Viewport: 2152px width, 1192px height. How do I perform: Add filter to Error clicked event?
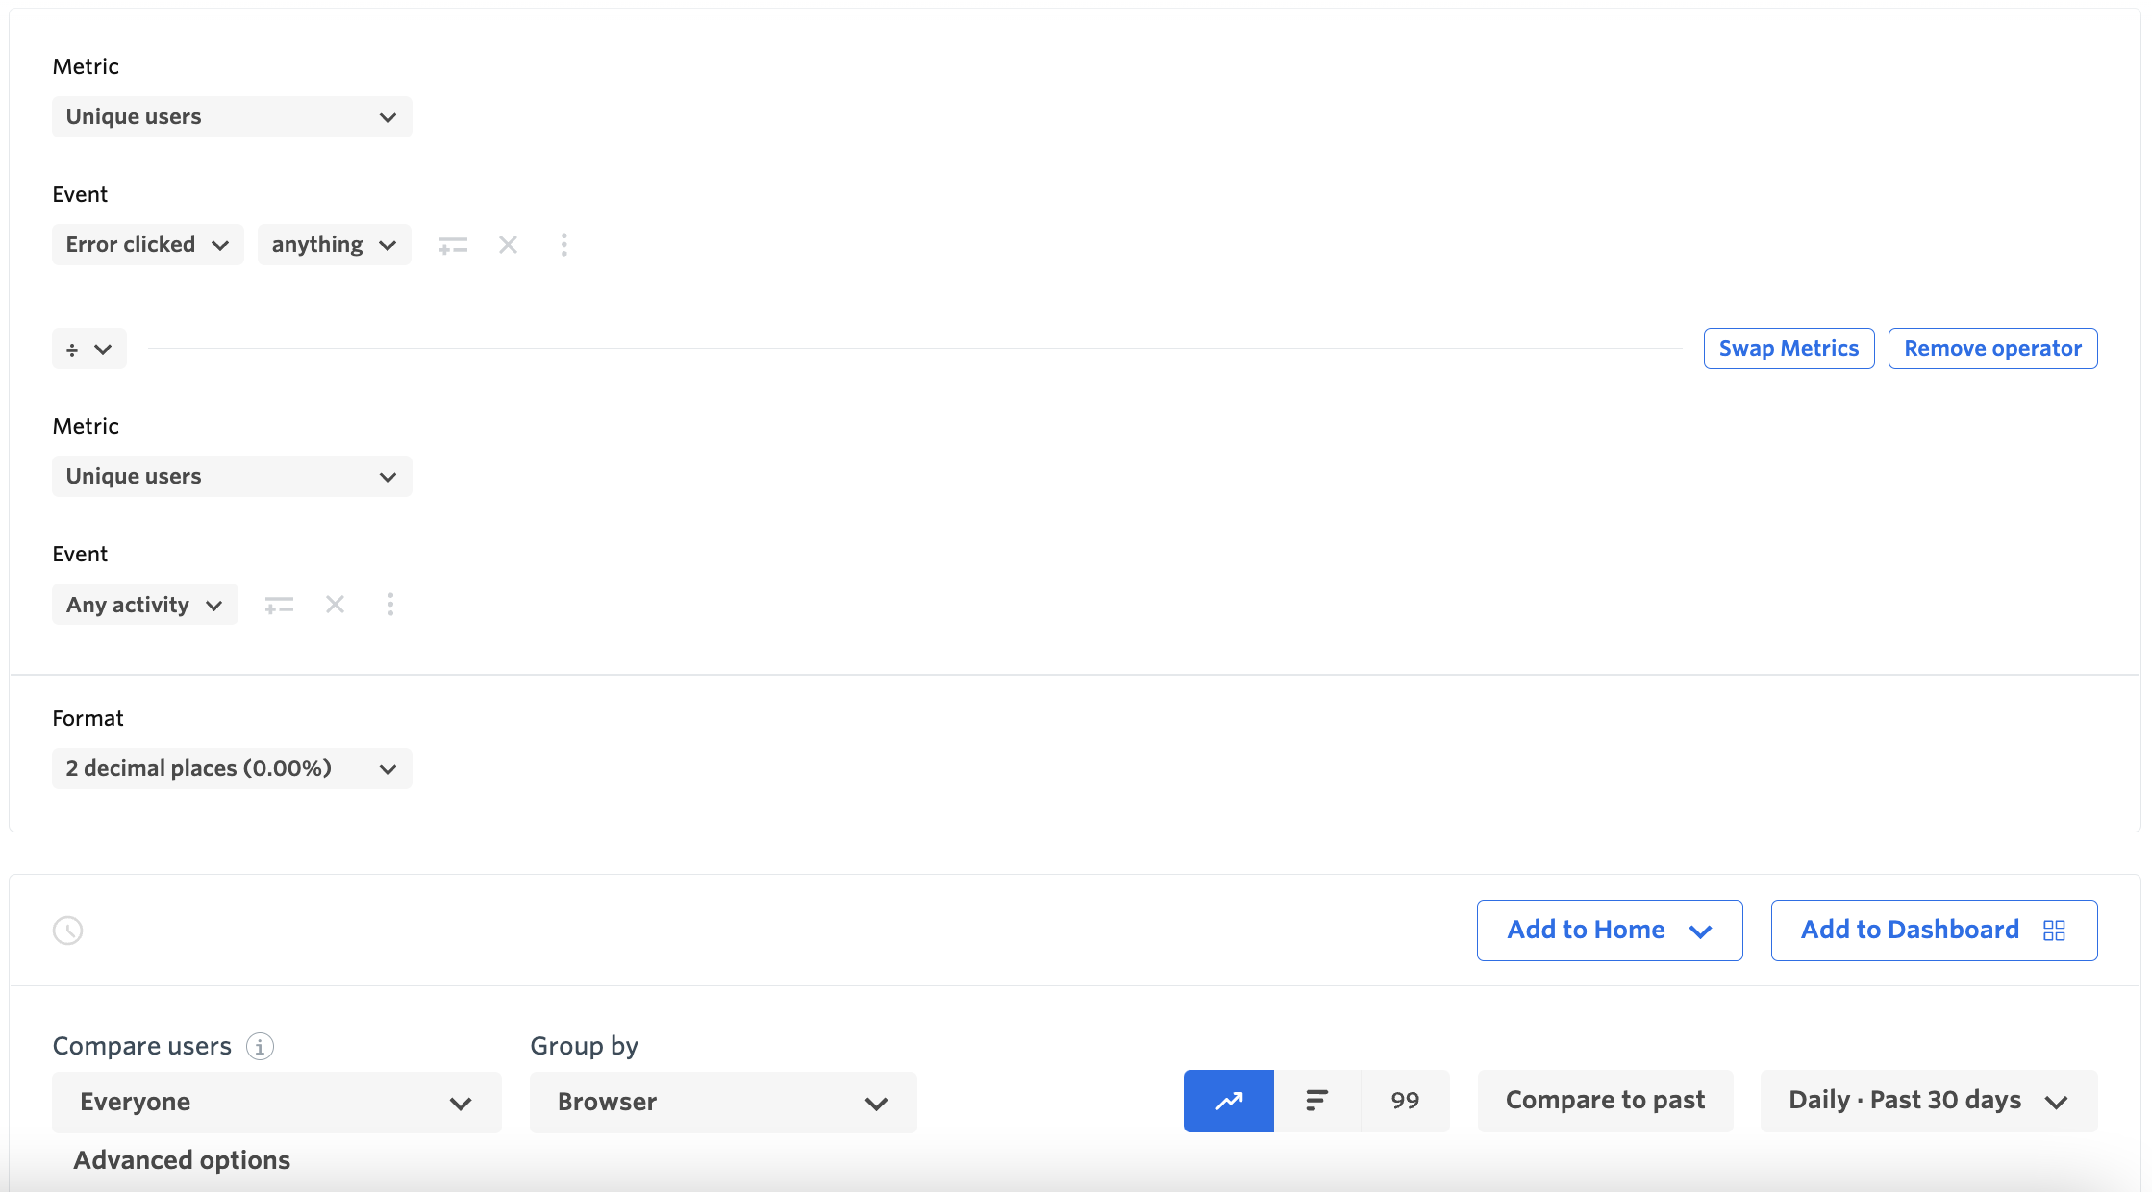click(x=453, y=245)
